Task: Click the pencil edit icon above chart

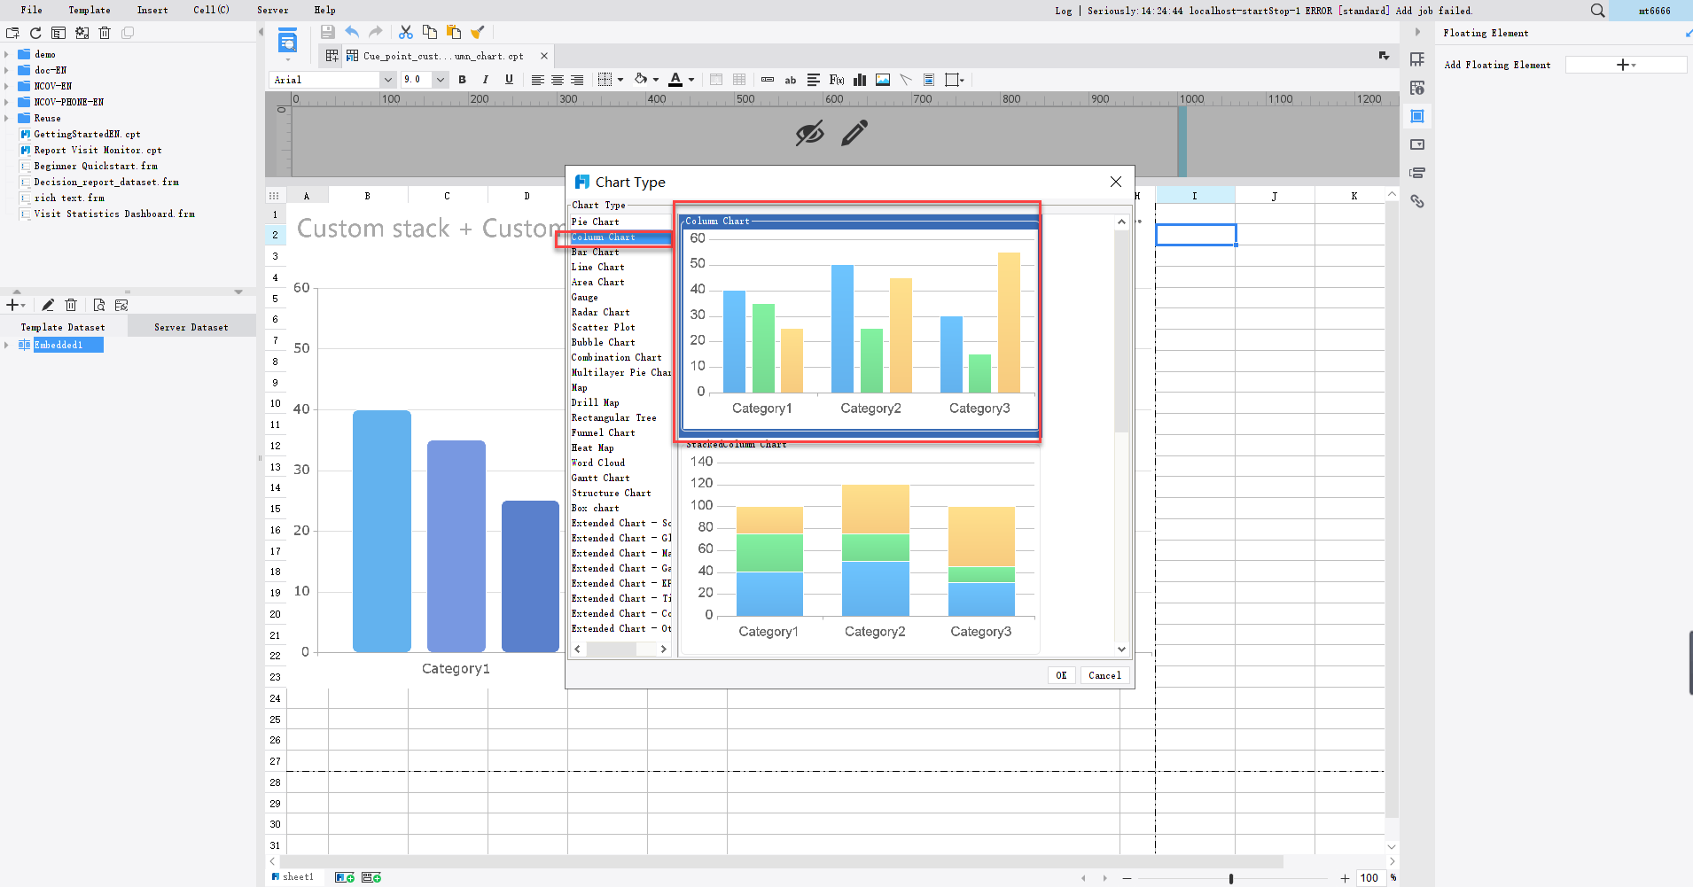Action: [854, 134]
